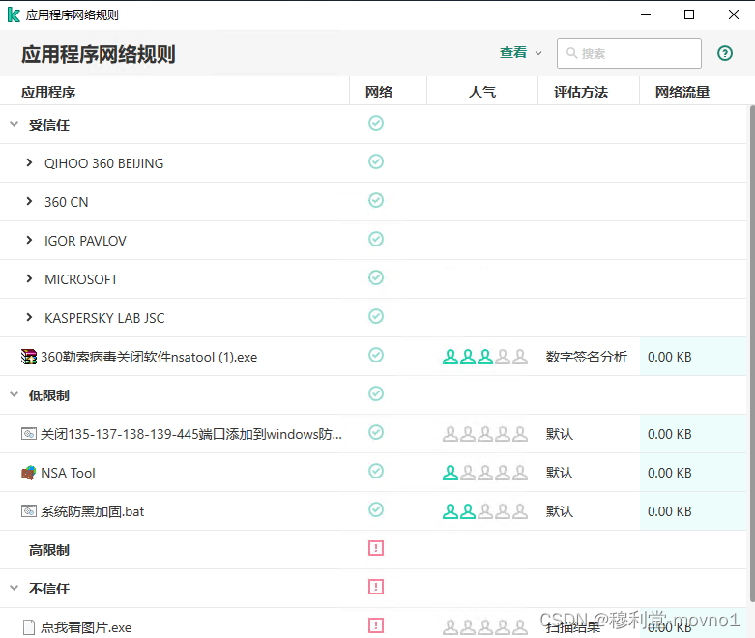Click the 低限制 group network allow icon
The image size is (755, 638).
tap(376, 393)
